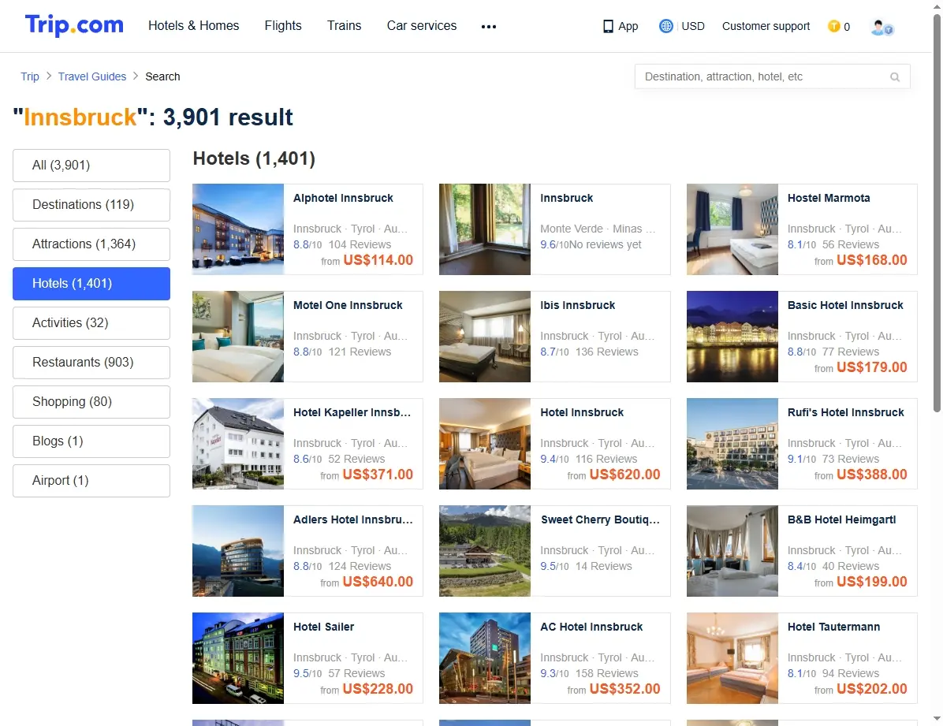Select the Destinations (119) filter
943x726 pixels.
pyautogui.click(x=91, y=204)
